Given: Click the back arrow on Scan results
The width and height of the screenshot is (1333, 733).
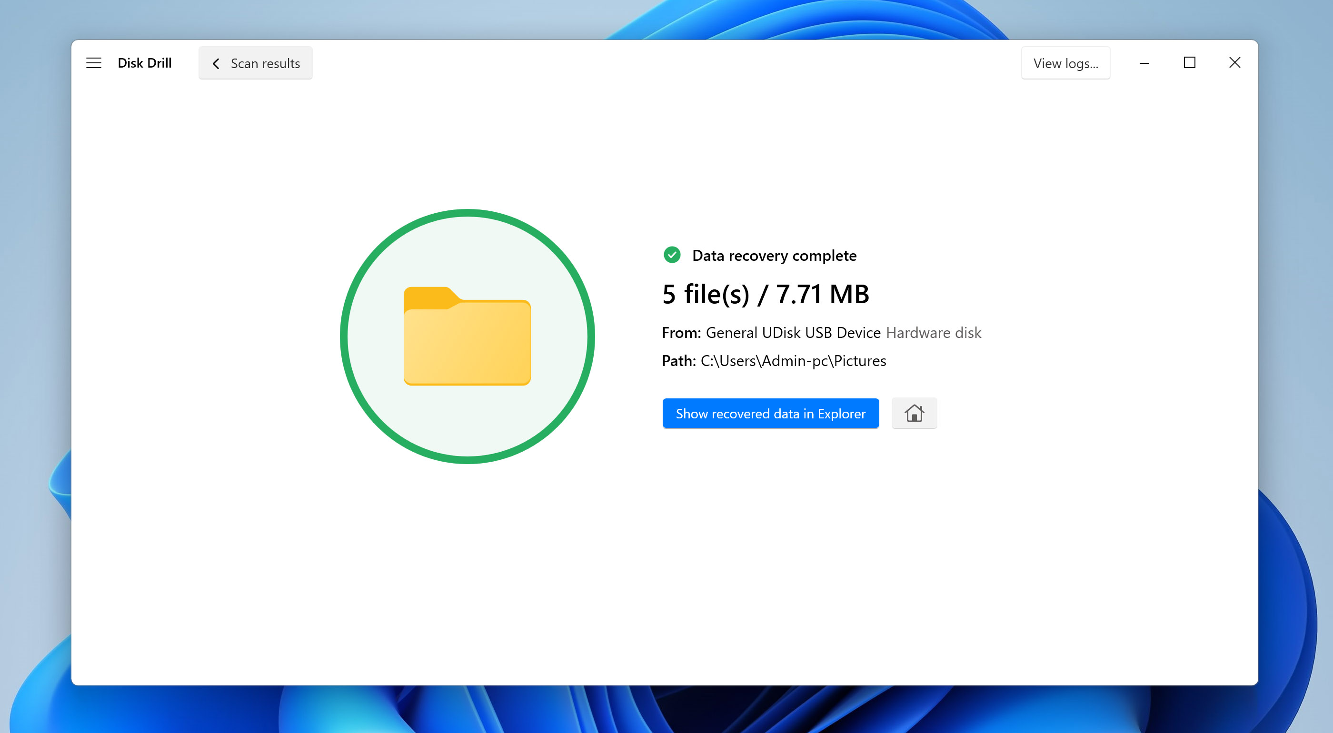Looking at the screenshot, I should (x=214, y=63).
